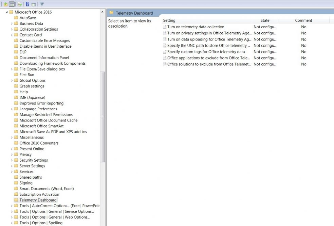Image resolution: width=334 pixels, height=226 pixels.
Task: Click the scroll up arrow in the tree pane
Action: 102,12
